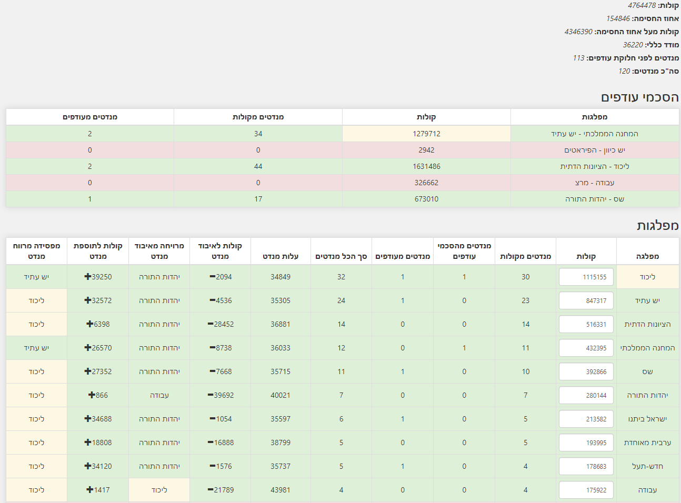Click the 'מודד כללי' value 36220
This screenshot has height=503, width=681.
pos(633,45)
